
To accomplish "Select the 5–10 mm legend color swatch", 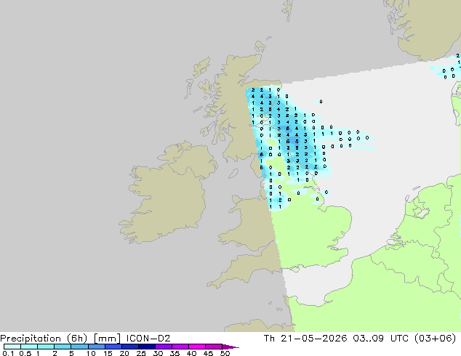I will click(79, 347).
